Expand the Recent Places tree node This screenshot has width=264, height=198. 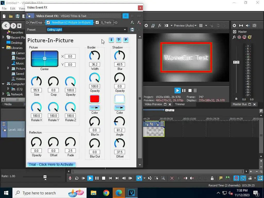(x=3, y=37)
